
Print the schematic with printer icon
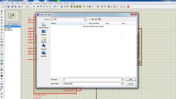19,7
